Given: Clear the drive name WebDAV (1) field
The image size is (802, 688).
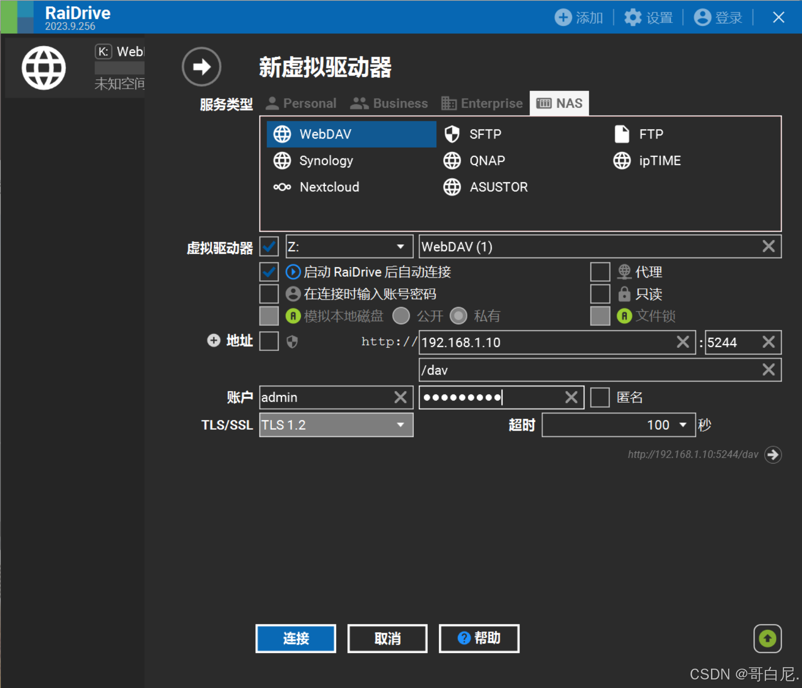Looking at the screenshot, I should 768,246.
